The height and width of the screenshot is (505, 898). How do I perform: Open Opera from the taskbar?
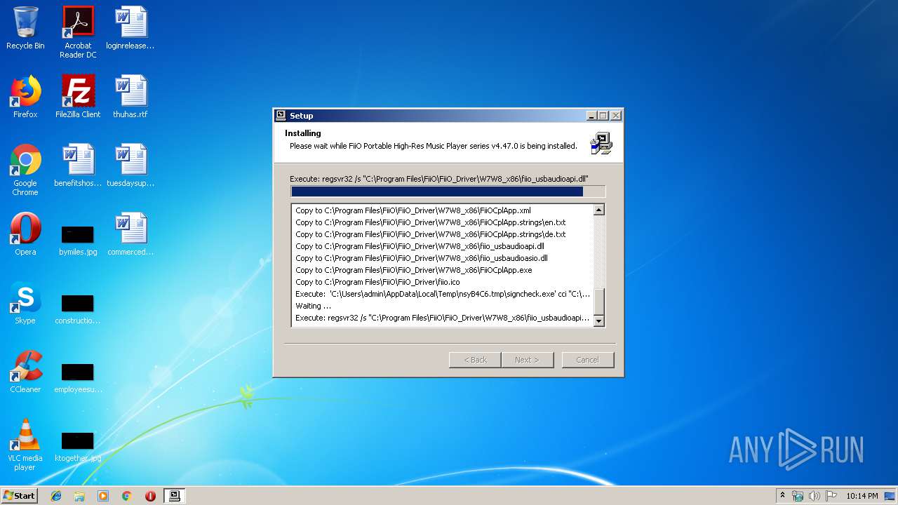[x=150, y=496]
